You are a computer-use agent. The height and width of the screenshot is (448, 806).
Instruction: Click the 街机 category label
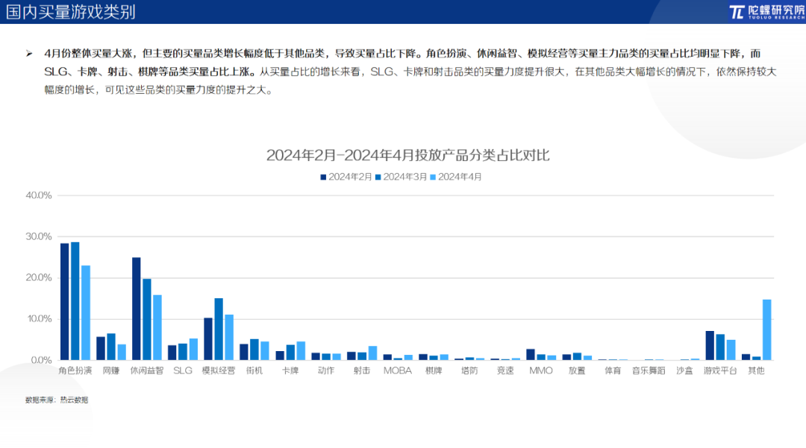[x=254, y=370]
